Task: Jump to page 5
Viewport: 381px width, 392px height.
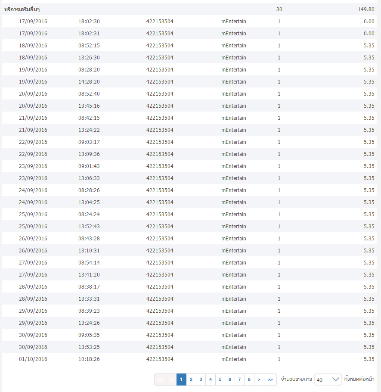Action: coord(220,380)
